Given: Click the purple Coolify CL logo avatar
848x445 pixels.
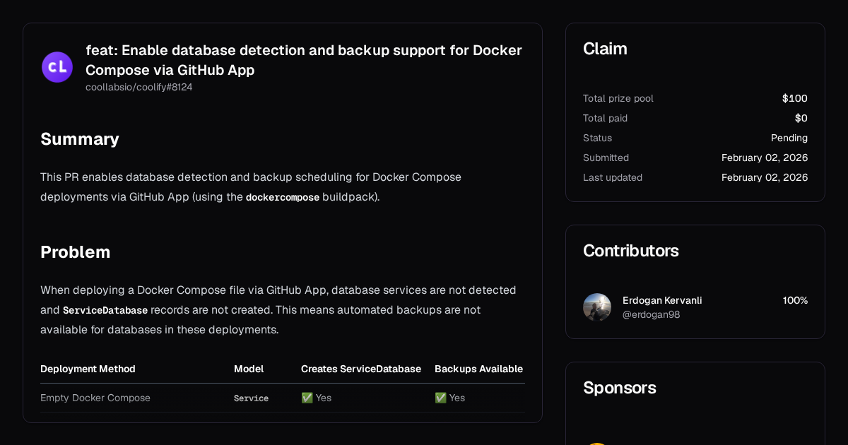Looking at the screenshot, I should click(x=57, y=67).
